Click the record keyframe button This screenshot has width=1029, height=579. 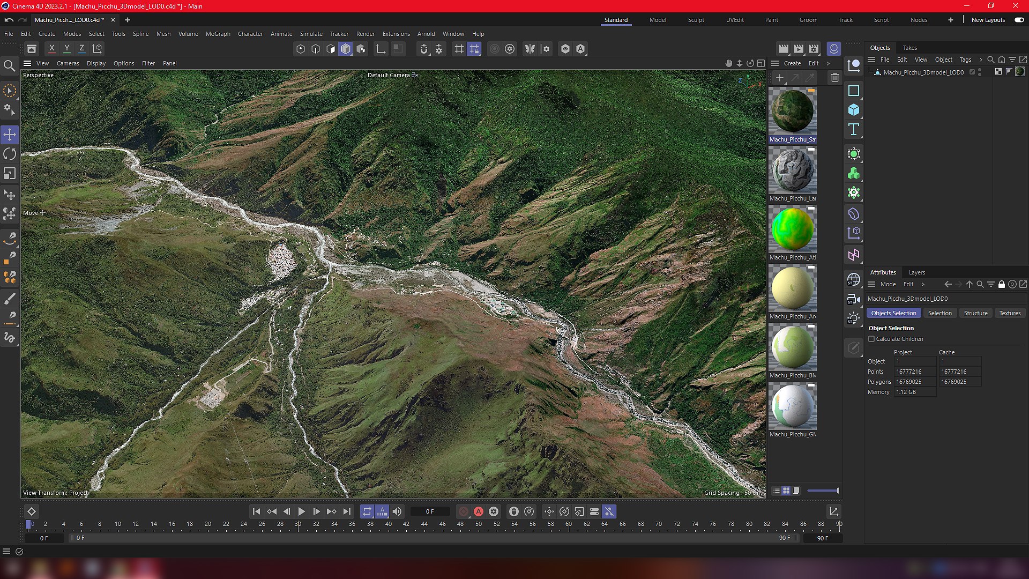464,512
